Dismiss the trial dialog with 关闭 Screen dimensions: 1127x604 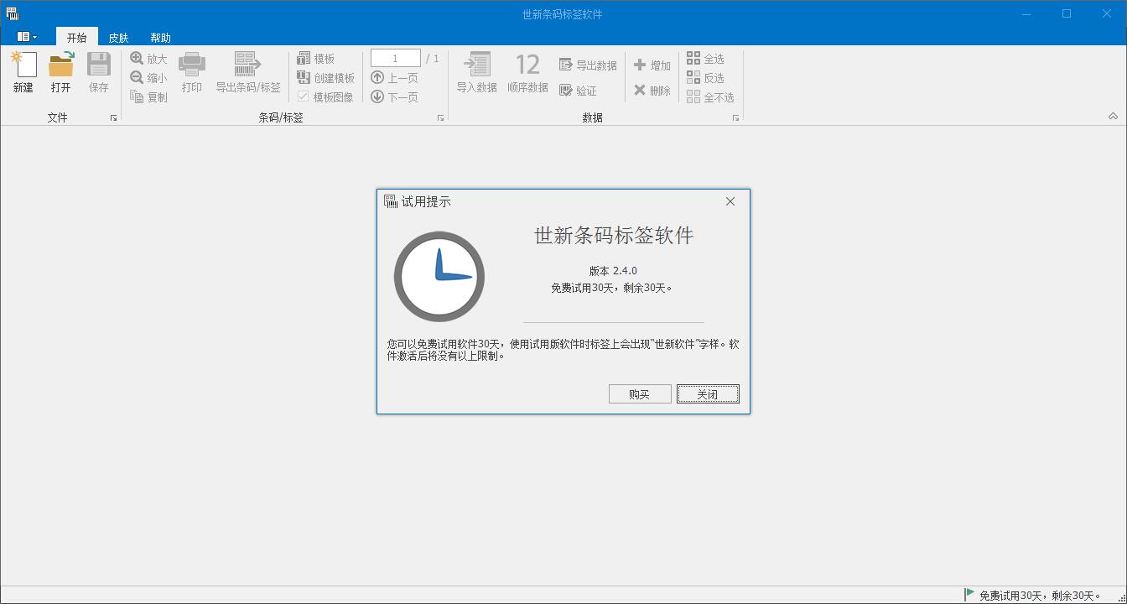tap(708, 393)
